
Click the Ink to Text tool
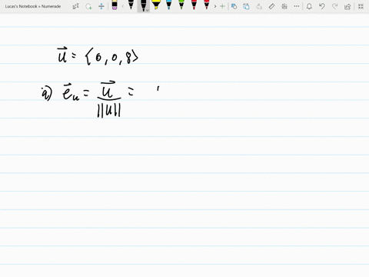pyautogui.click(x=259, y=6)
